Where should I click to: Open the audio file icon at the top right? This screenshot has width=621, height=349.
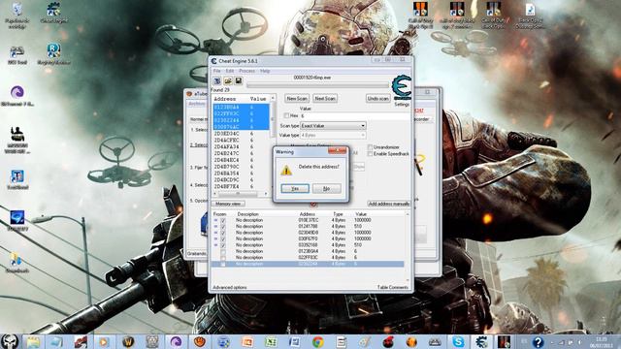pos(530,16)
